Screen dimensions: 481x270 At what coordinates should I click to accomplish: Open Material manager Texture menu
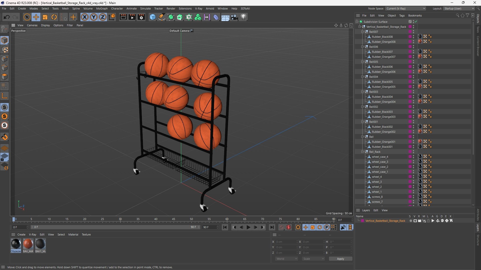pyautogui.click(x=86, y=234)
